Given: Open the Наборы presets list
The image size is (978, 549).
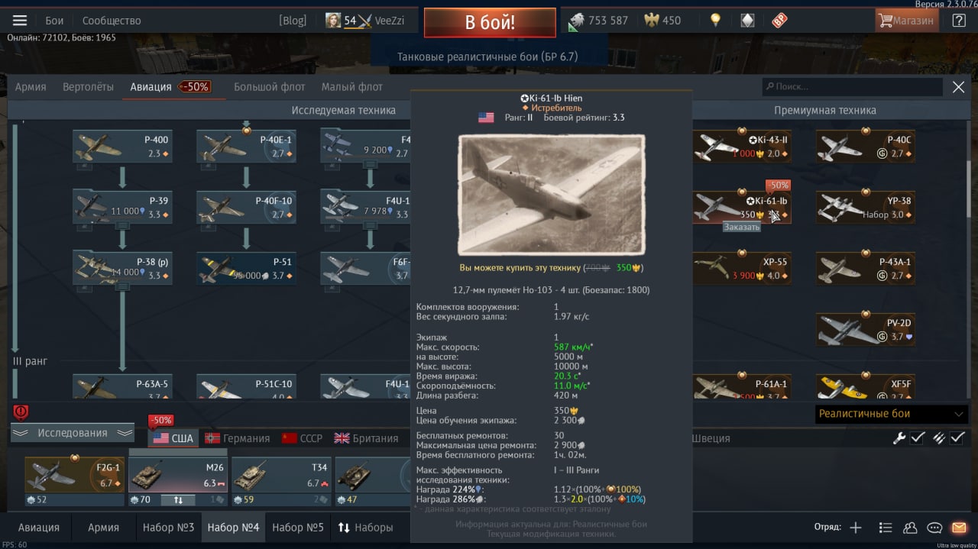Looking at the screenshot, I should click(x=365, y=528).
